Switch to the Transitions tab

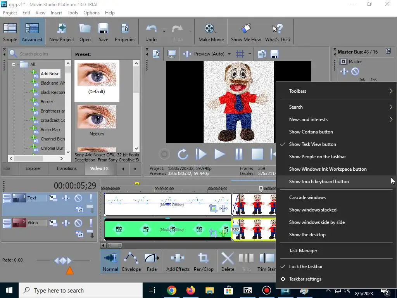(x=66, y=168)
